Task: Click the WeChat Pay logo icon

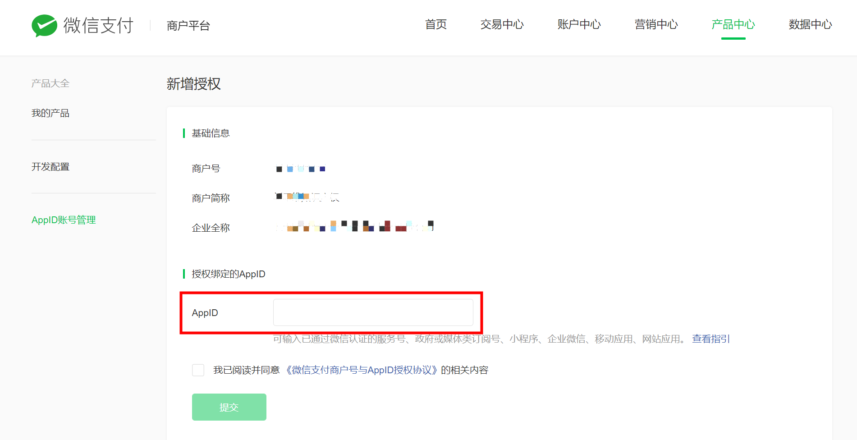Action: tap(45, 26)
